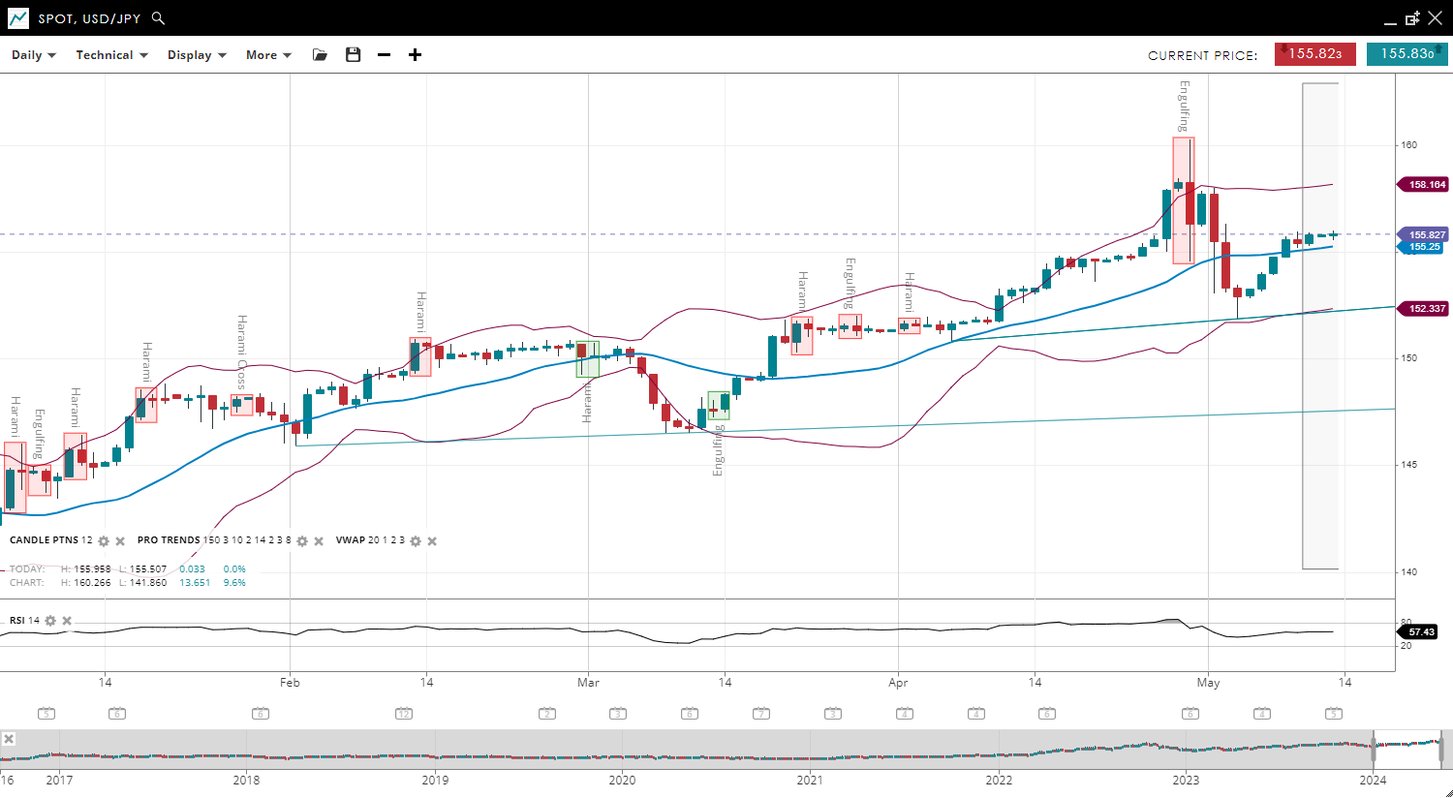This screenshot has height=798, width=1453.
Task: Remove the RSI indicator from chart
Action: click(x=67, y=621)
